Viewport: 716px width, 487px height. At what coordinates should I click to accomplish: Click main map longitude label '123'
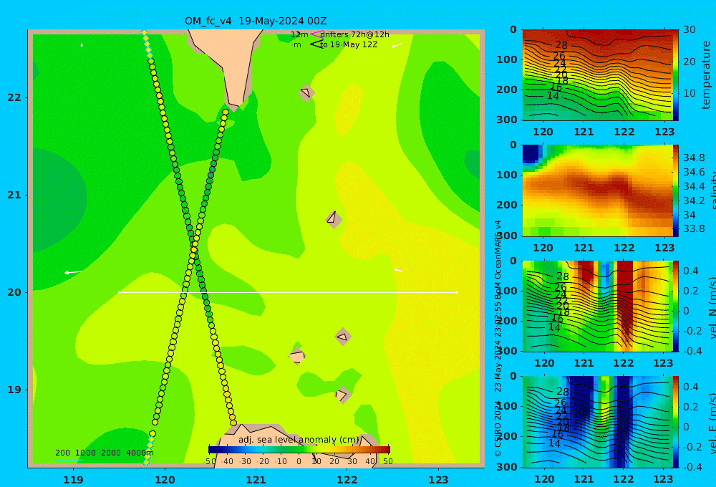(x=439, y=480)
